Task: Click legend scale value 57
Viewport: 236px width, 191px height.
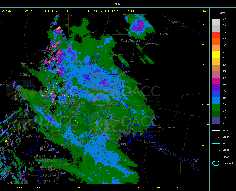Action: (224, 45)
